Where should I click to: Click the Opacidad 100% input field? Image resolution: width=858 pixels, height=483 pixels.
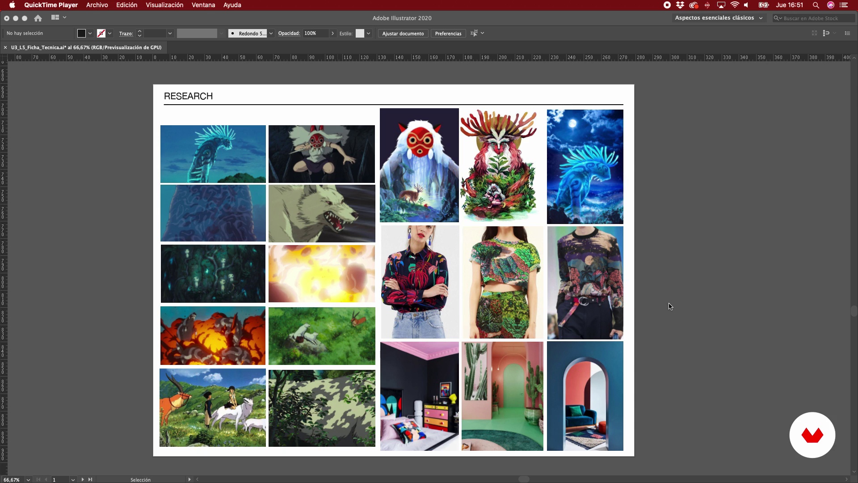click(x=315, y=33)
